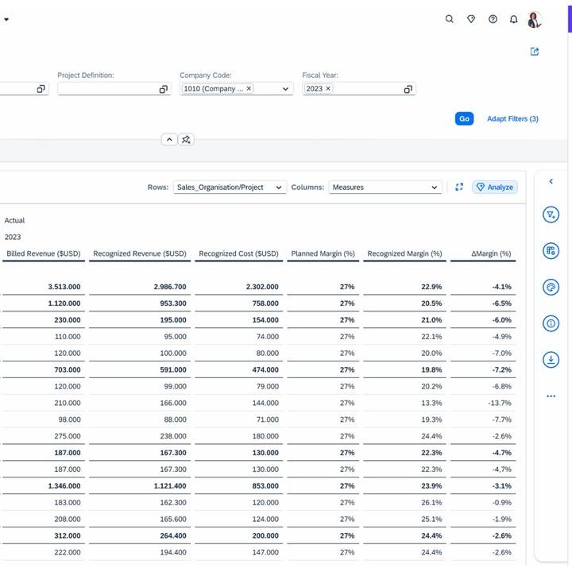
Task: Show information panel in side toolbar
Action: 551,323
